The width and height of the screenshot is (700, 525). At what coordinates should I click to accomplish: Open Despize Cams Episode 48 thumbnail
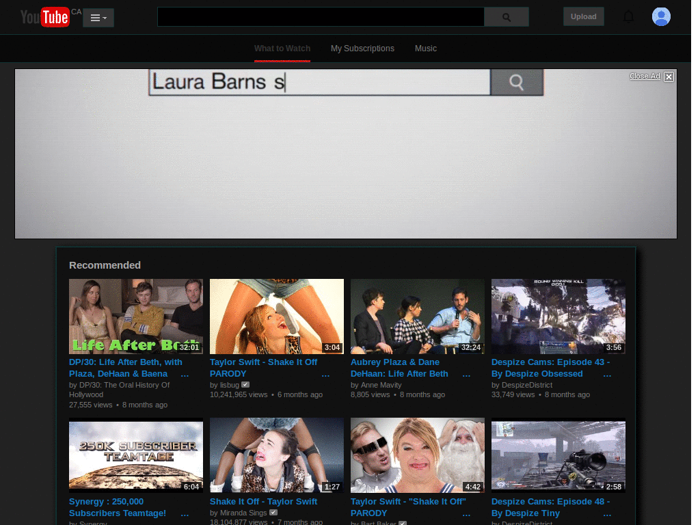[x=558, y=455]
